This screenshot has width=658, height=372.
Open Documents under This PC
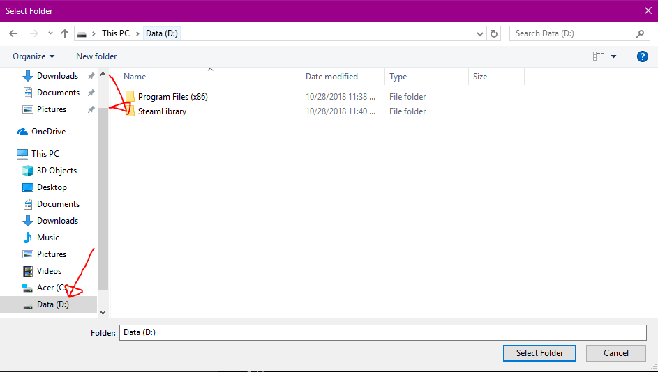click(51, 204)
